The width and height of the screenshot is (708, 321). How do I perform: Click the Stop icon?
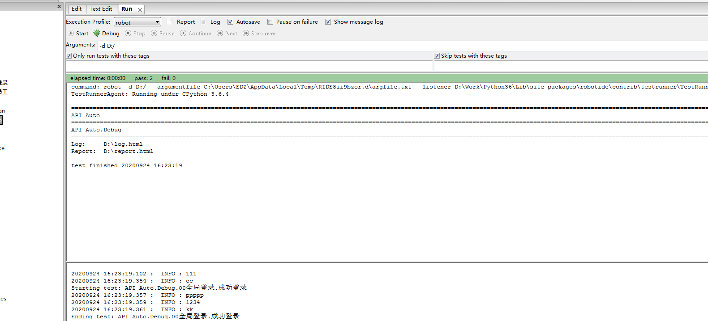[128, 33]
